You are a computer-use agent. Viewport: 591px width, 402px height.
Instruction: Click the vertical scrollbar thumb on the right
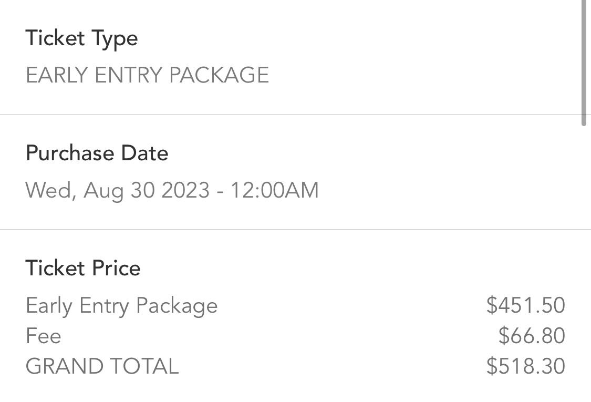[584, 63]
